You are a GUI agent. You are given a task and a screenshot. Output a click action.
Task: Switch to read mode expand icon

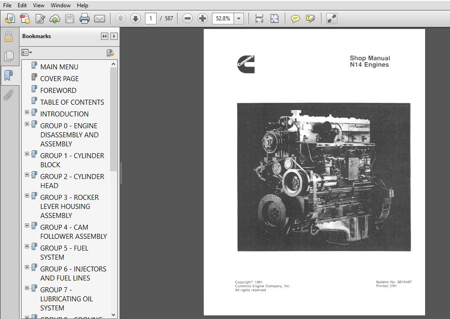(x=332, y=19)
